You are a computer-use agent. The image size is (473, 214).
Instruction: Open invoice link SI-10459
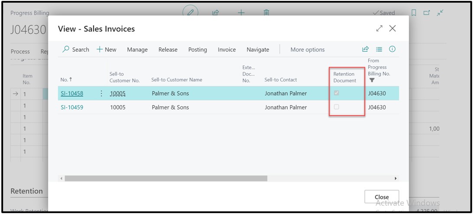click(x=72, y=107)
